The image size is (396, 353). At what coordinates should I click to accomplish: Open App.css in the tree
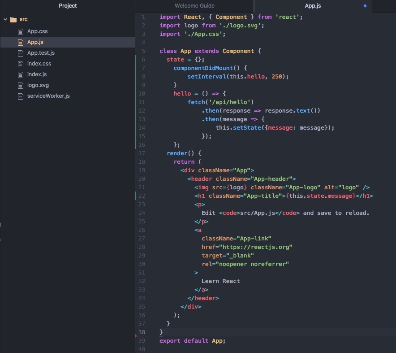pos(37,31)
